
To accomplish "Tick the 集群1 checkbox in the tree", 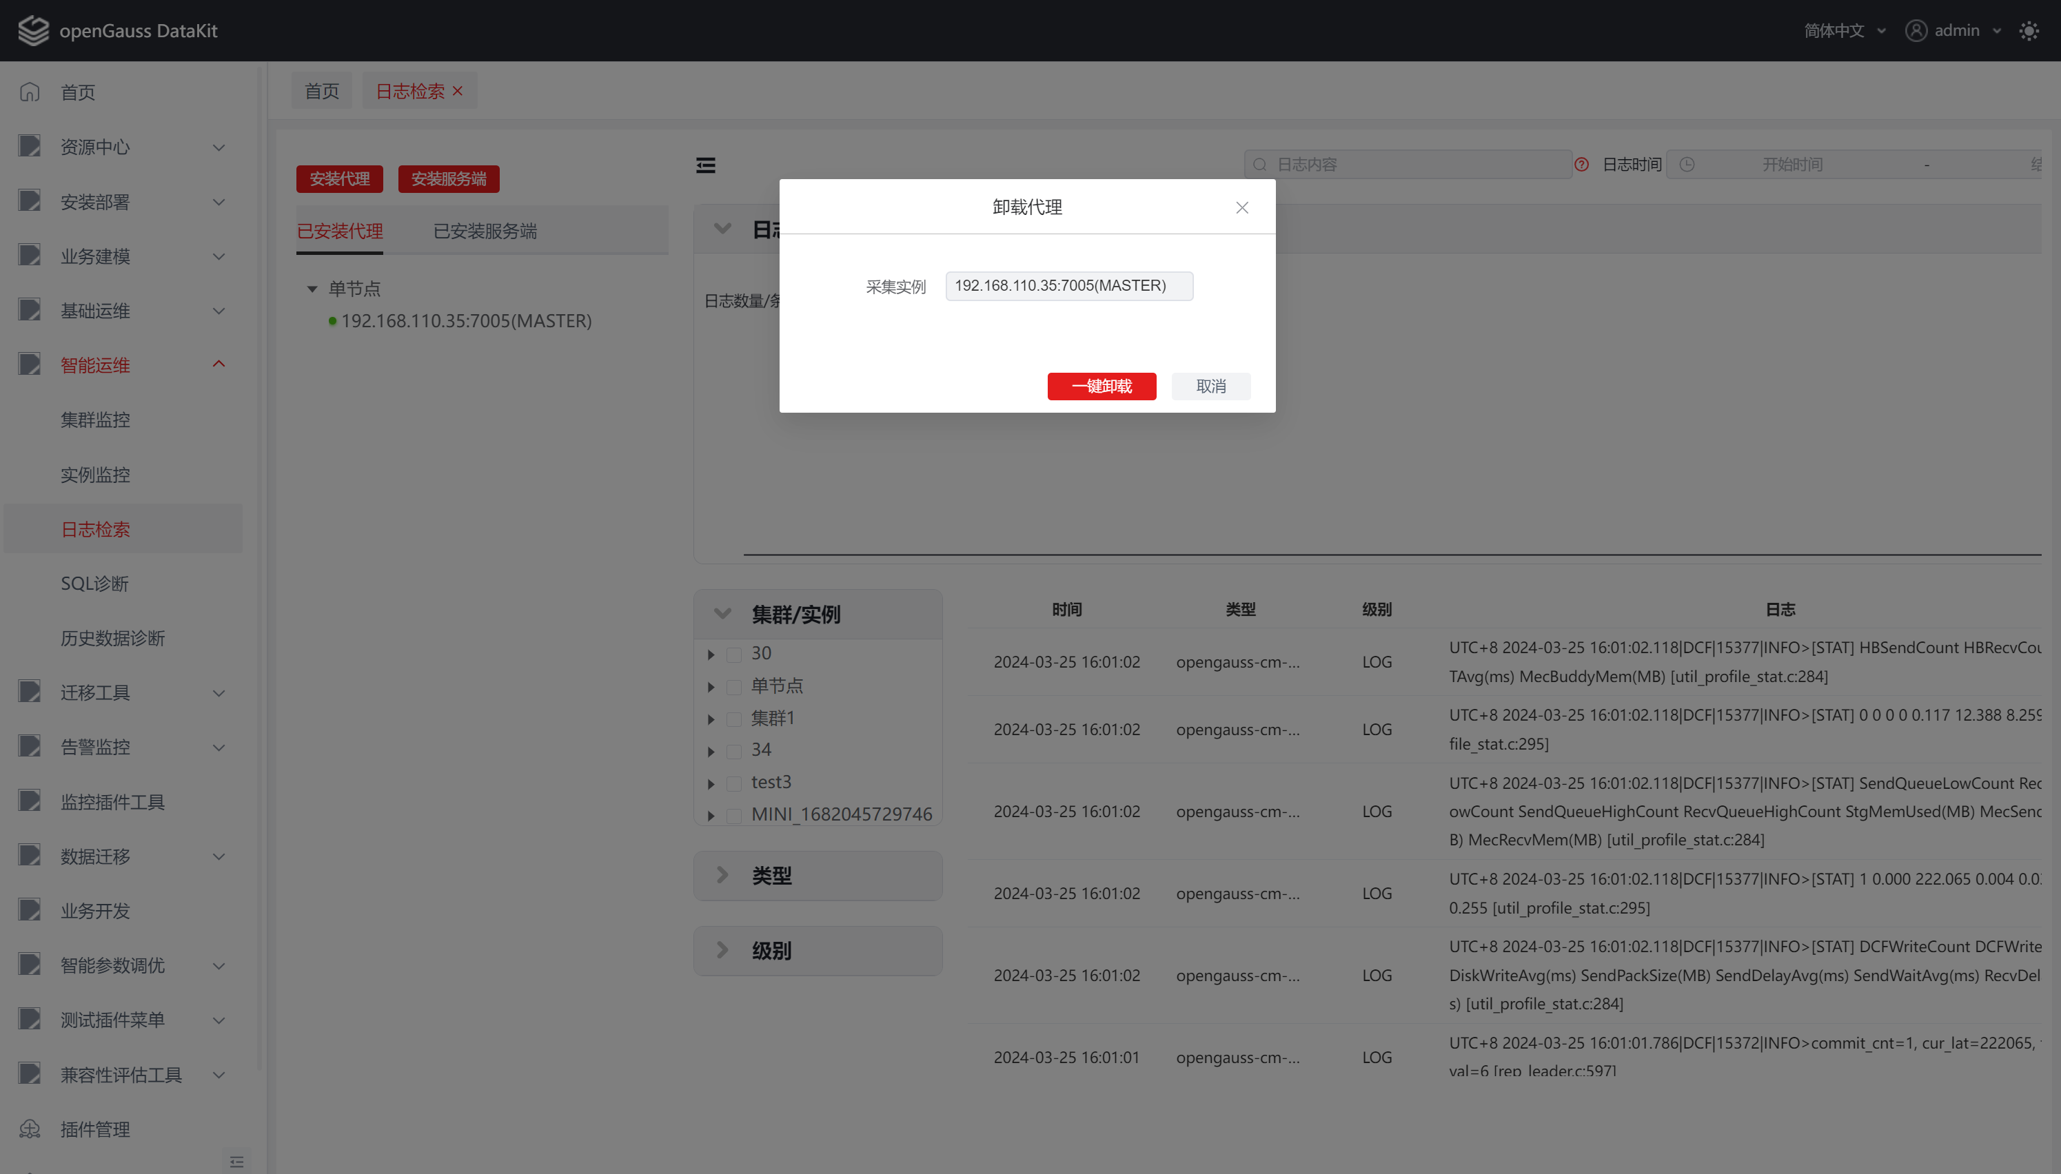I will pos(734,719).
